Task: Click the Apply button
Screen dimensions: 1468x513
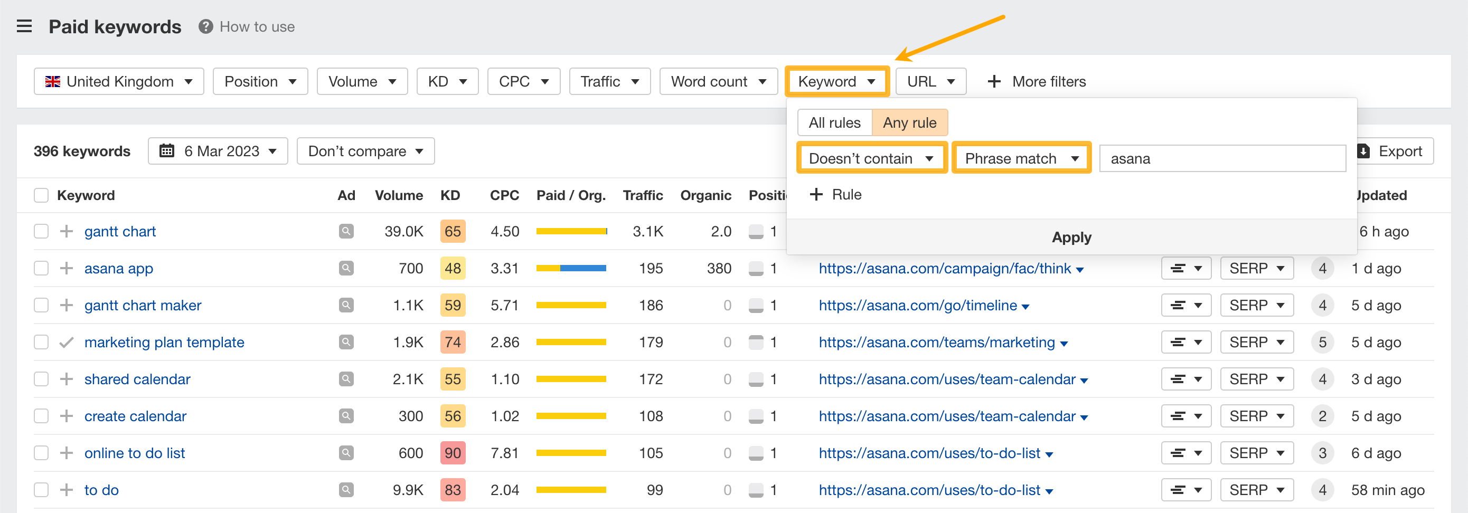Action: coord(1071,237)
